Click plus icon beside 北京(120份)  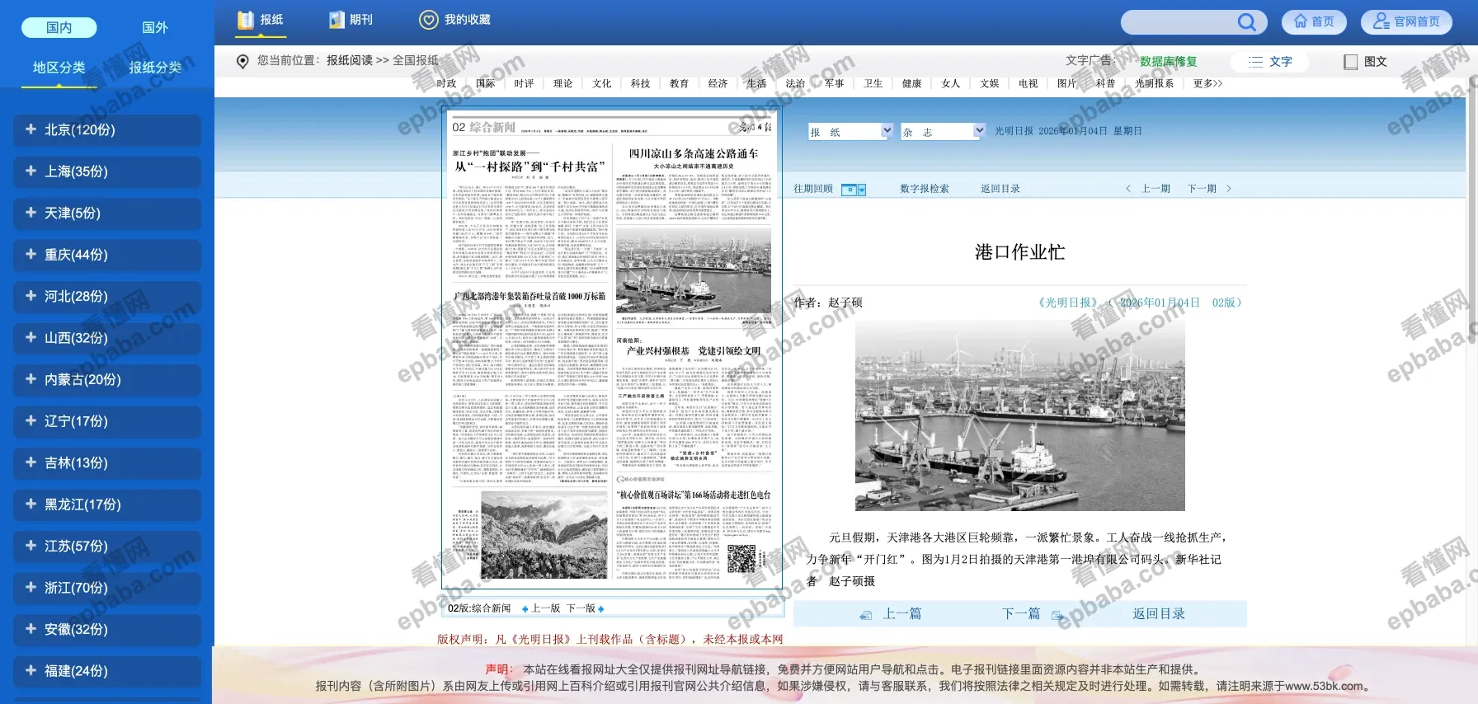[x=31, y=129]
